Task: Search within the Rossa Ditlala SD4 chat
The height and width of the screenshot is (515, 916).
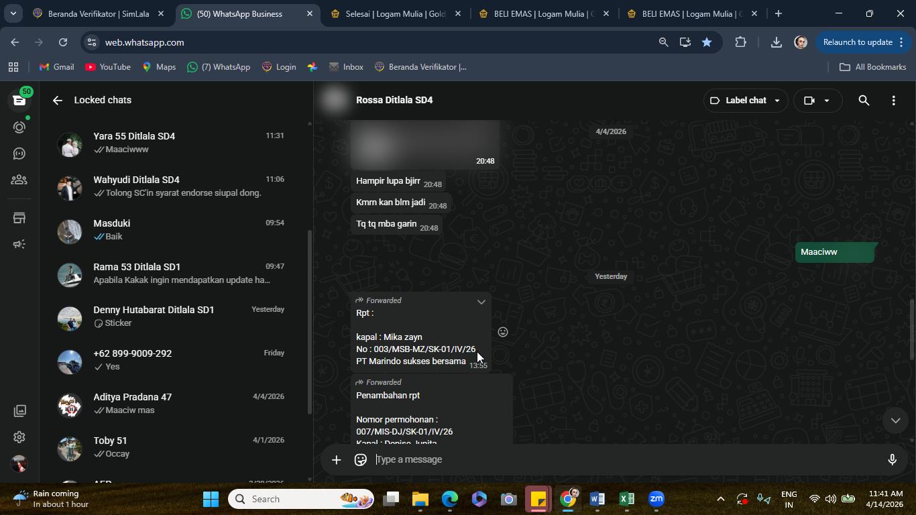Action: pyautogui.click(x=864, y=101)
